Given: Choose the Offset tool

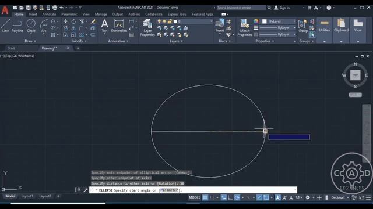Looking at the screenshot, I should point(93,35).
